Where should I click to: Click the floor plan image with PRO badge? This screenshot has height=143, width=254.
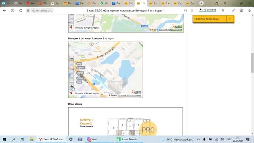125,121
